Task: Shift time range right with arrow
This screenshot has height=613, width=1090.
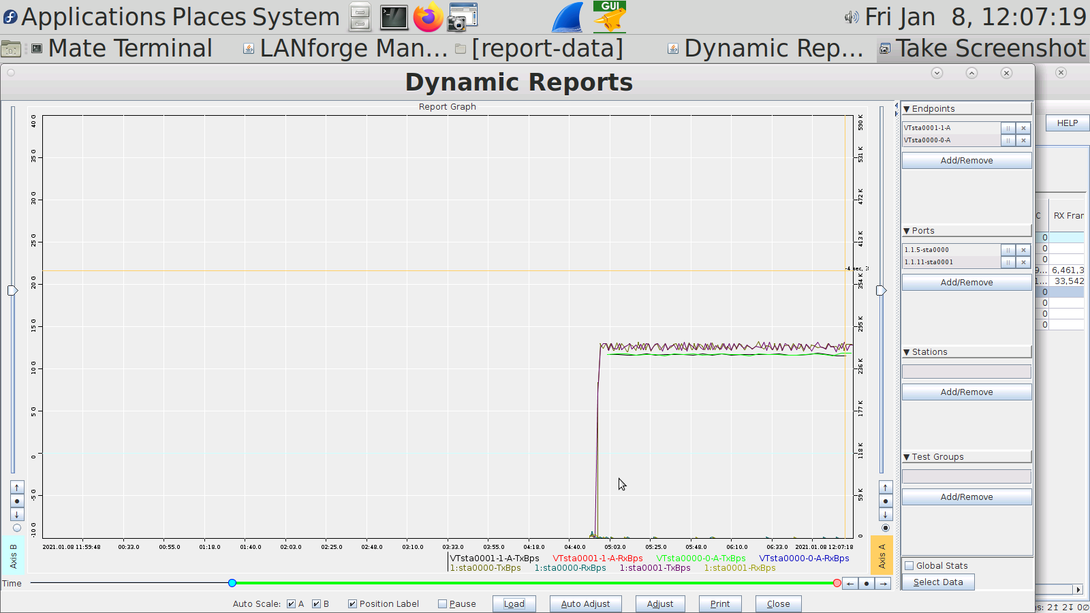Action: [x=883, y=584]
